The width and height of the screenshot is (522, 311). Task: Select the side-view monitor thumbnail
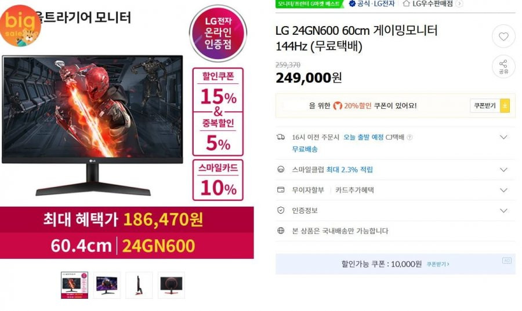tap(139, 285)
